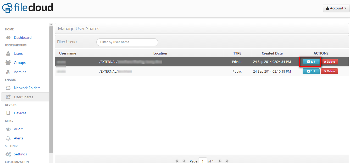Open Devices page from sidebar
This screenshot has height=163, width=350.
tap(20, 113)
